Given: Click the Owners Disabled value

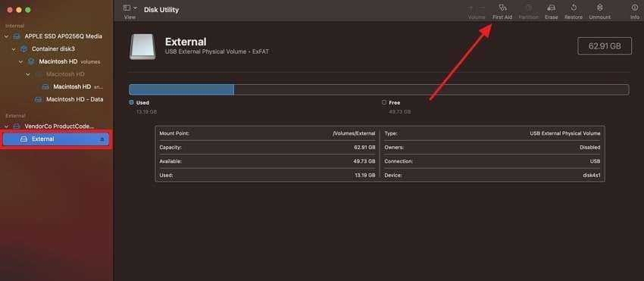Looking at the screenshot, I should [589, 147].
